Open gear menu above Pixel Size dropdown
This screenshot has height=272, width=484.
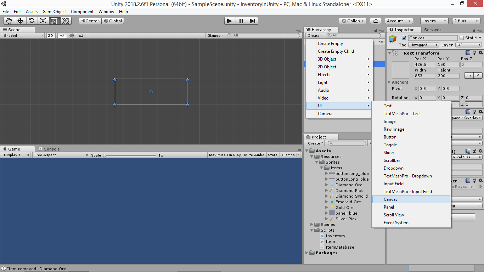[x=481, y=151]
